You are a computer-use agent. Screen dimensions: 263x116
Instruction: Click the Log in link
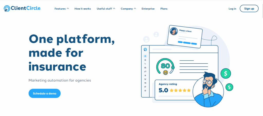point(232,9)
